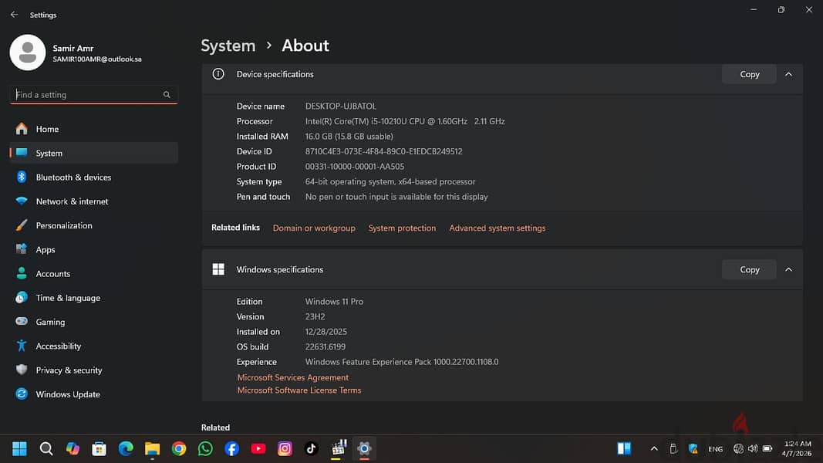Click the Edition value Windows 11 Pro

click(334, 301)
